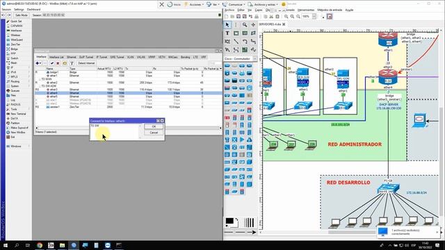Open the Dia zoom percentage combo box
The image size is (445, 250).
pos(309,17)
